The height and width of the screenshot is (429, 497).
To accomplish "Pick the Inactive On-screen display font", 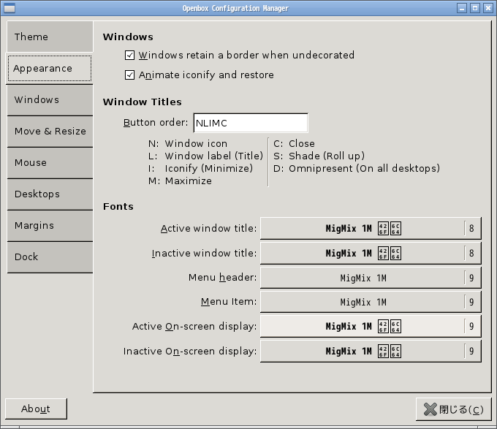I will pos(371,351).
